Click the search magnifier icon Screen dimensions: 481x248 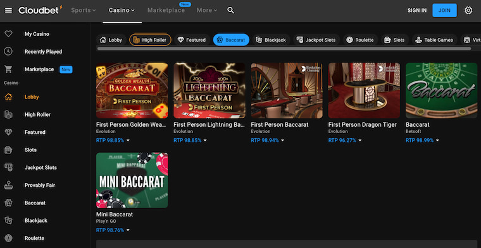pos(230,10)
